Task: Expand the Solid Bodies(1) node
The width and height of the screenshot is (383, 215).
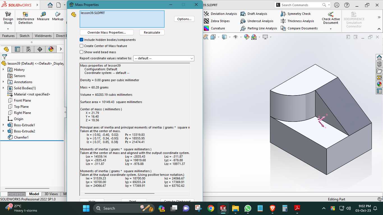Action: (x=3, y=88)
